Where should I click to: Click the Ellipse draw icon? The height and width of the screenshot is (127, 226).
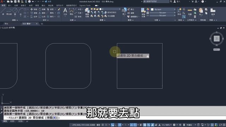[x=25, y=13]
